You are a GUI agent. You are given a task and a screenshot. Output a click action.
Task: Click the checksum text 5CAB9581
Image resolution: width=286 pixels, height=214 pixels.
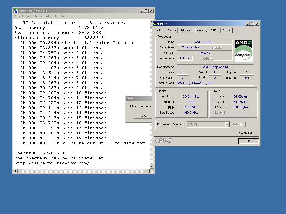point(54,153)
